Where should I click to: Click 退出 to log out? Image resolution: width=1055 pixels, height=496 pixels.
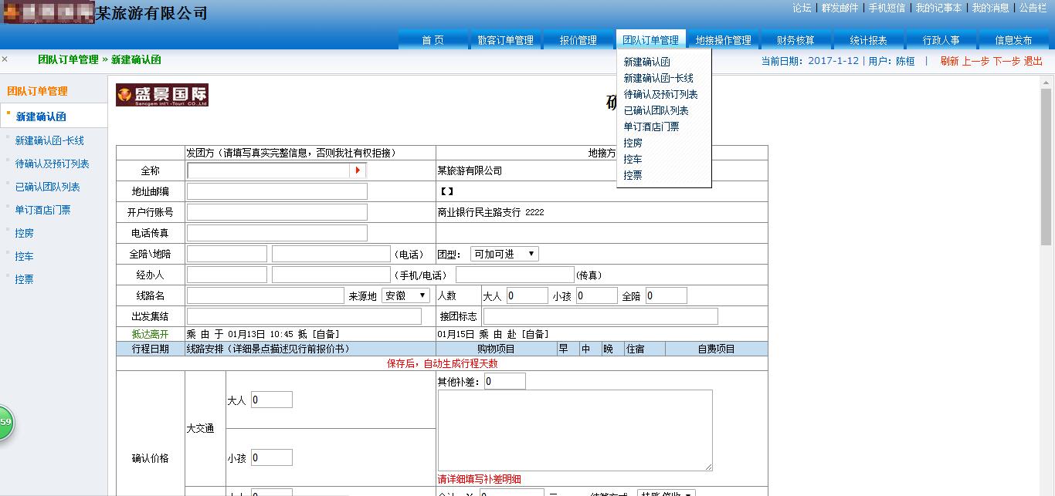(x=1033, y=61)
